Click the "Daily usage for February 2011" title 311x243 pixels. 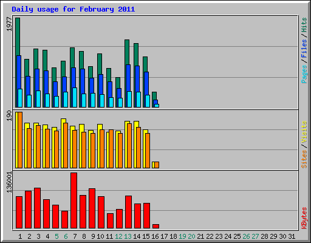(73, 10)
